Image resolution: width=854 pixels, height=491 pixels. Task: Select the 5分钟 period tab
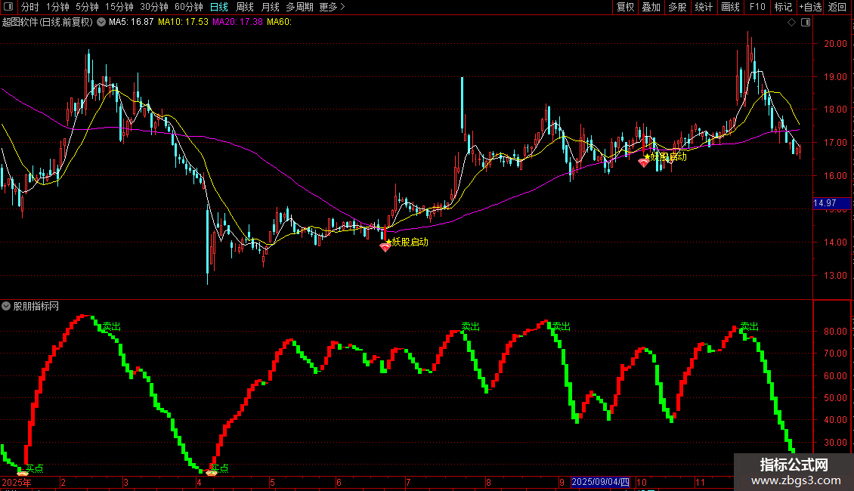(87, 7)
